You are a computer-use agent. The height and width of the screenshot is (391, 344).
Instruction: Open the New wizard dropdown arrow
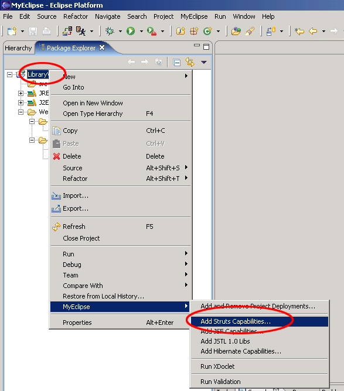pos(22,32)
